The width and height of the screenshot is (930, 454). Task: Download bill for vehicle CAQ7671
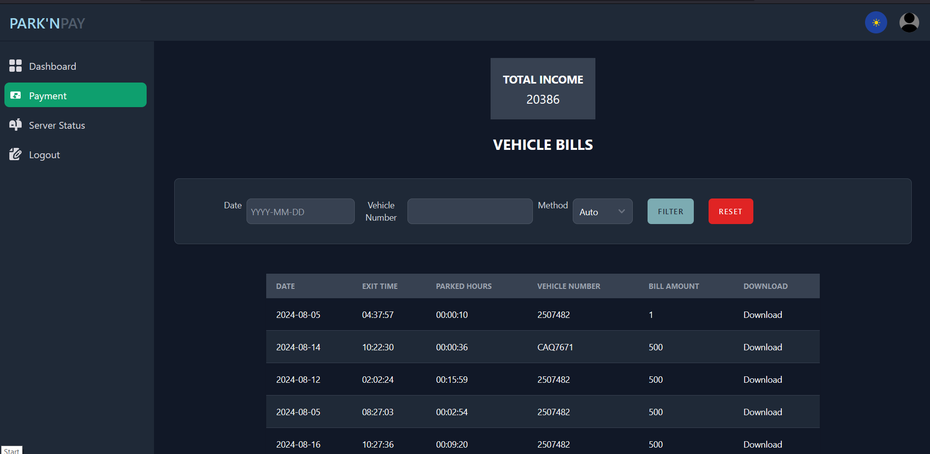763,347
